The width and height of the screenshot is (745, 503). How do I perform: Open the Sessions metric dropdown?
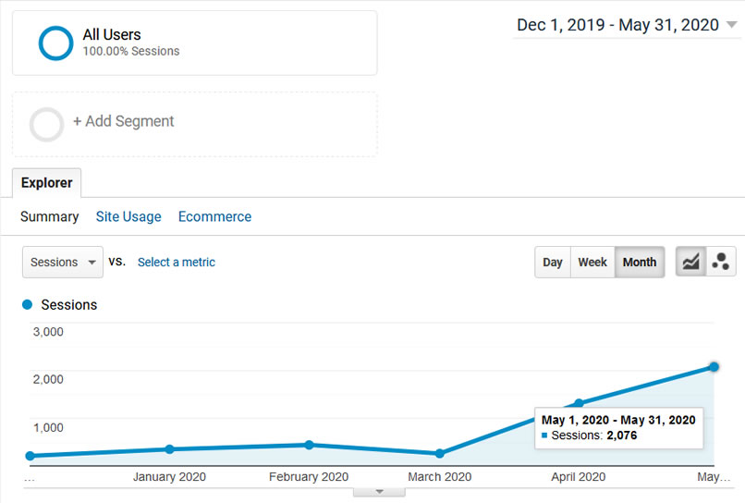point(63,262)
